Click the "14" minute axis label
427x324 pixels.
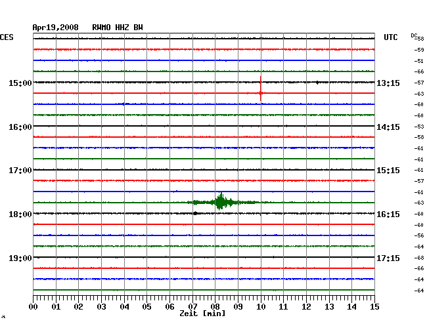point(351,307)
